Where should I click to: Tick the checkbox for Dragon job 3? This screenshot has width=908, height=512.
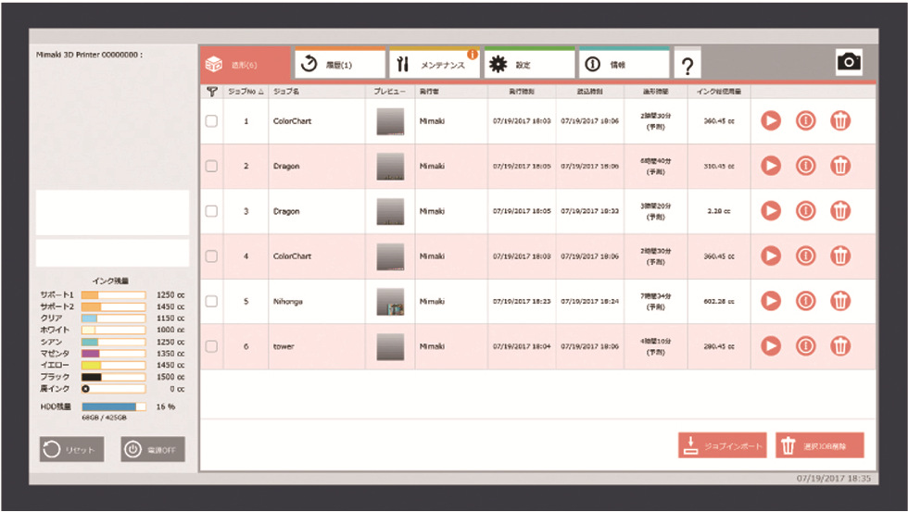(211, 211)
